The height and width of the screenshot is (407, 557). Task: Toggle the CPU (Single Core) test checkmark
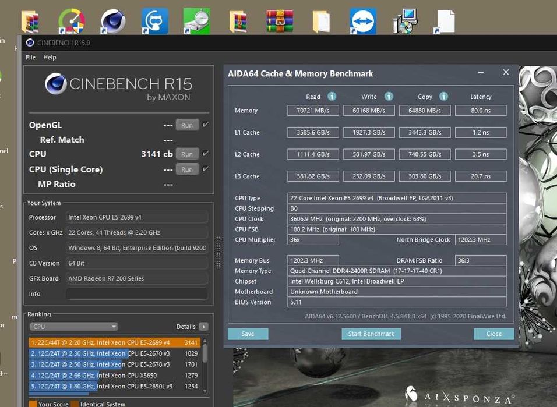click(x=205, y=169)
